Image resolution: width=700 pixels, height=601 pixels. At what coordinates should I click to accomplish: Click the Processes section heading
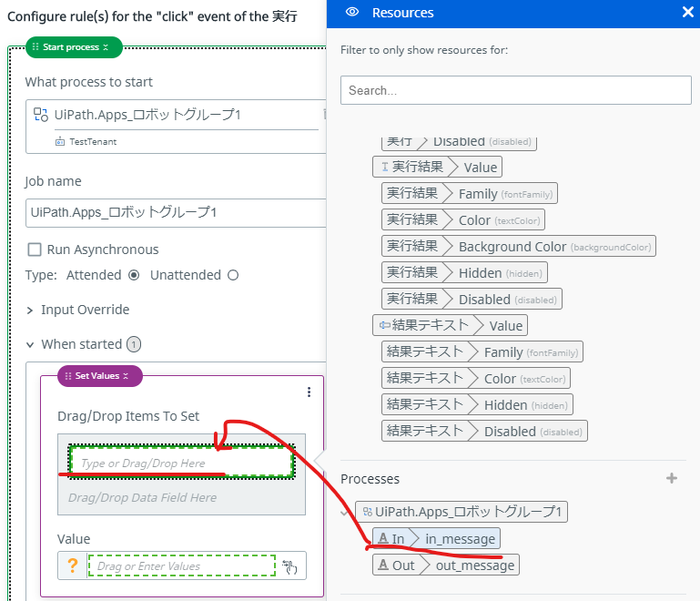point(370,479)
